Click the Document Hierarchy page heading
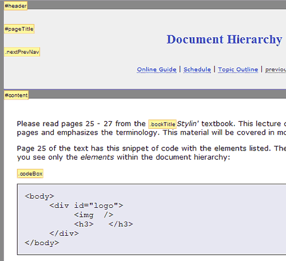286x261 pixels. point(224,39)
